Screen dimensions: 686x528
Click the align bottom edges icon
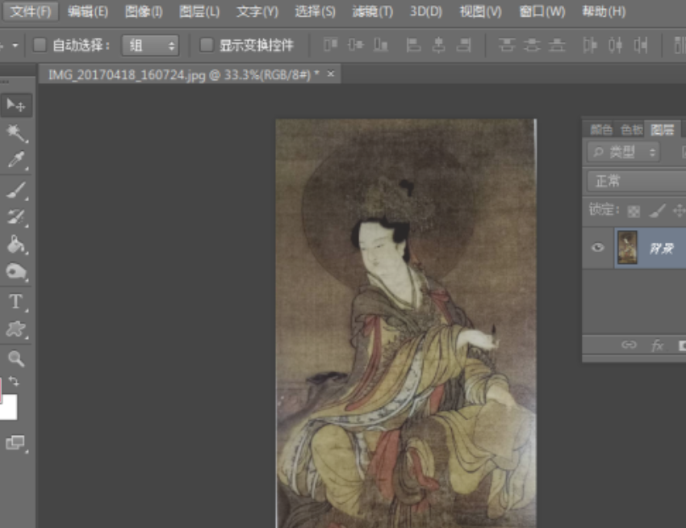(381, 44)
